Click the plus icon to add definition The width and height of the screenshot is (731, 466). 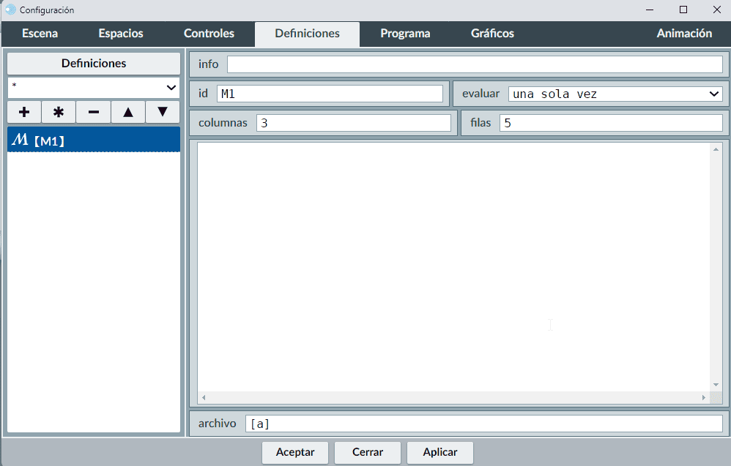pyautogui.click(x=24, y=112)
